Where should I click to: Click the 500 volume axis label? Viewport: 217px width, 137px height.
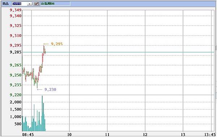pyautogui.click(x=18, y=124)
